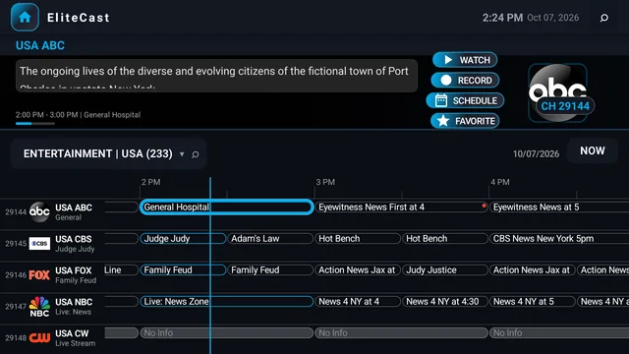Select Live: News Zone program

point(227,302)
